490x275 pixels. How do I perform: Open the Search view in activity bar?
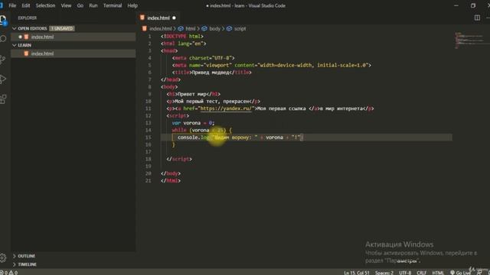point(3,39)
